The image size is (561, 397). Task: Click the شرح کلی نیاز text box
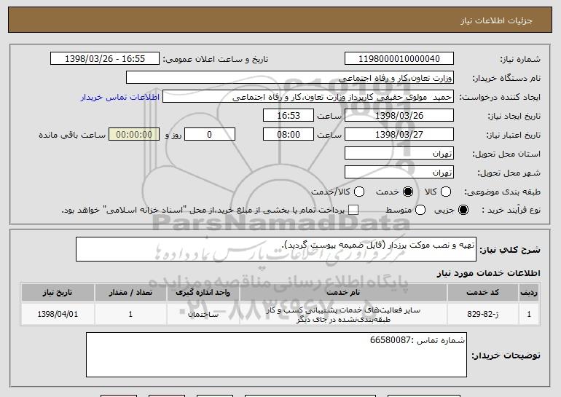click(276, 249)
